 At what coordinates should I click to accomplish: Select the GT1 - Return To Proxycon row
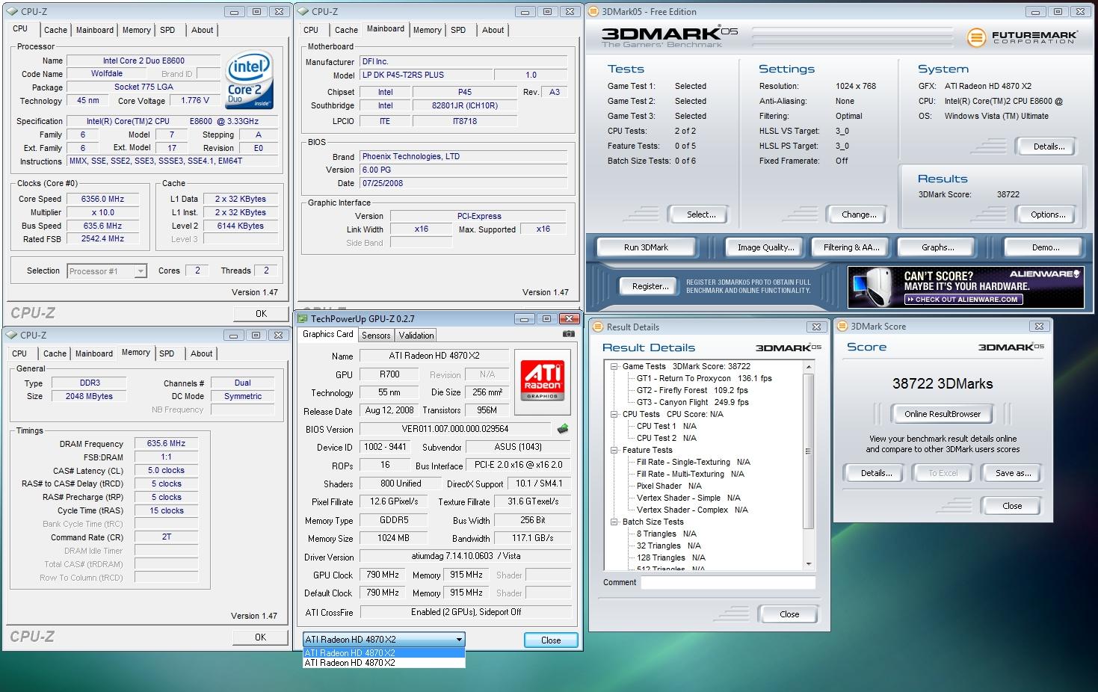pos(704,378)
